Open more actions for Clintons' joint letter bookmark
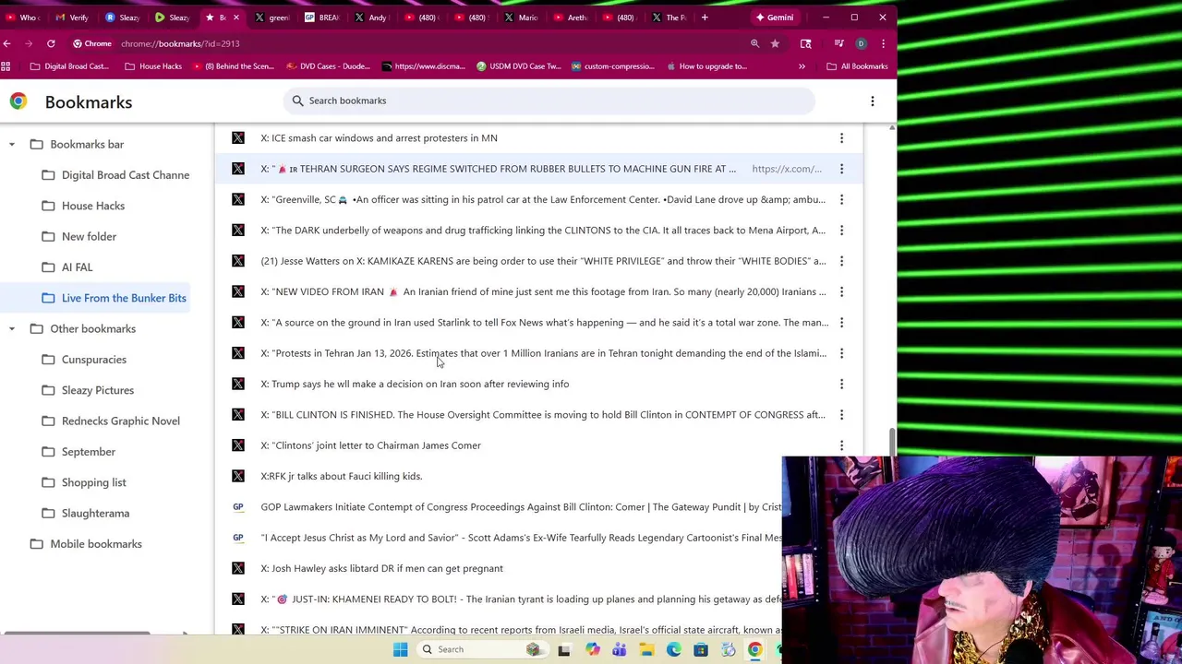1182x664 pixels. [x=841, y=445]
